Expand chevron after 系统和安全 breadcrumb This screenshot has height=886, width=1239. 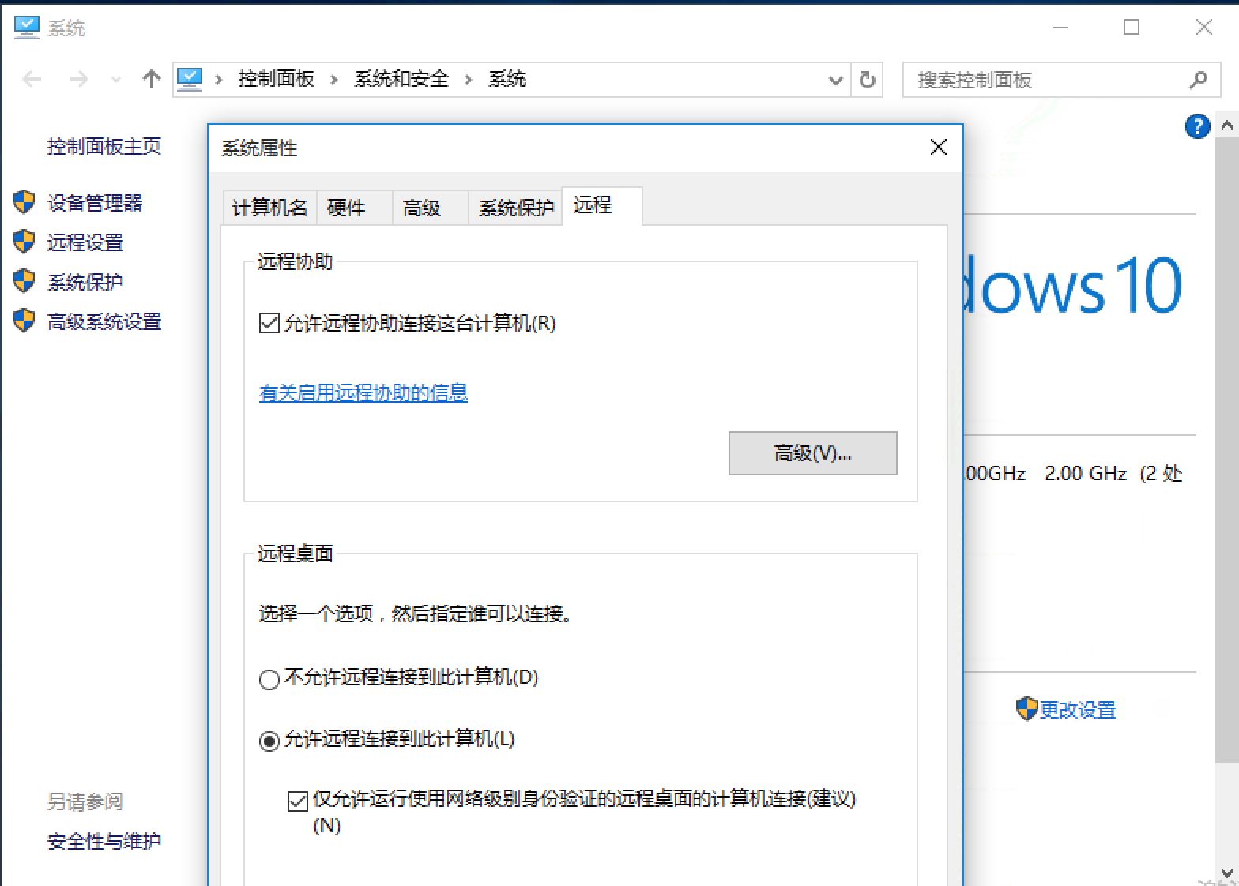point(469,80)
